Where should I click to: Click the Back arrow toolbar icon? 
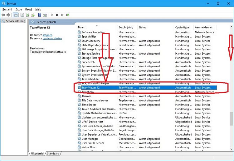(x=3, y=15)
